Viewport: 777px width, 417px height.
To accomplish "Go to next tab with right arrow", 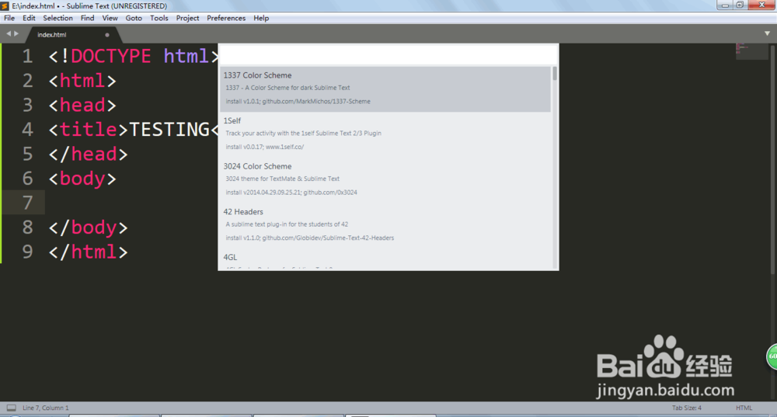I will 16,33.
